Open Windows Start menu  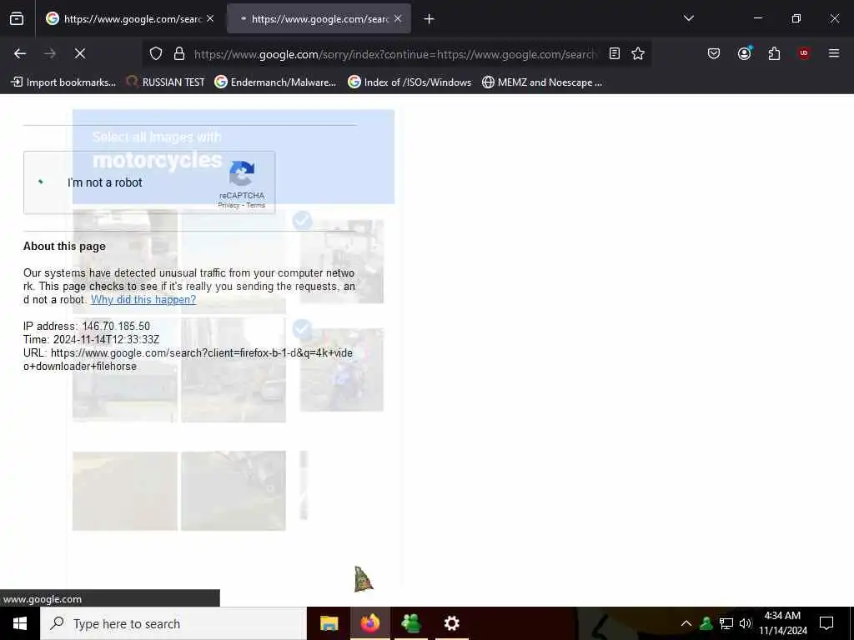[x=20, y=623]
